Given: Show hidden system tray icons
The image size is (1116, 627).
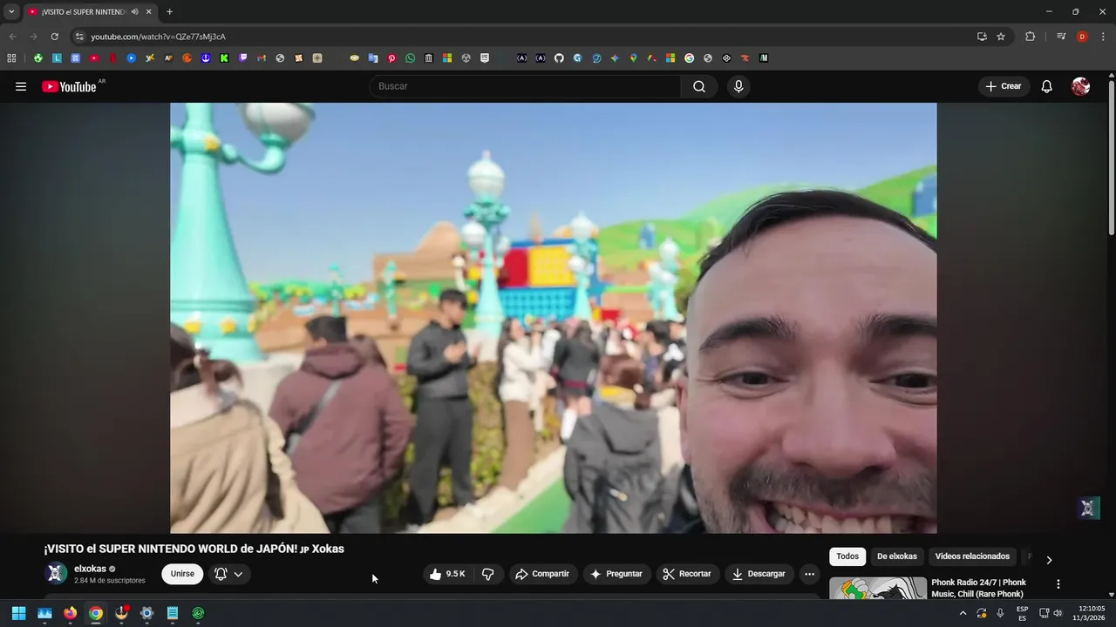Looking at the screenshot, I should pyautogui.click(x=963, y=613).
